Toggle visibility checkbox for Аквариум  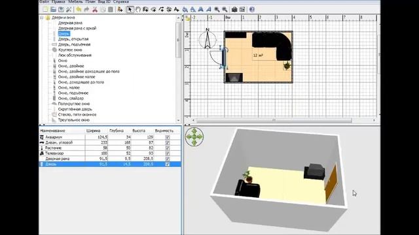(x=168, y=137)
